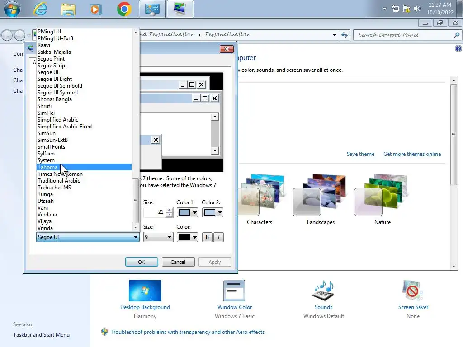Open the Window Color link
The image size is (463, 347).
[235, 307]
